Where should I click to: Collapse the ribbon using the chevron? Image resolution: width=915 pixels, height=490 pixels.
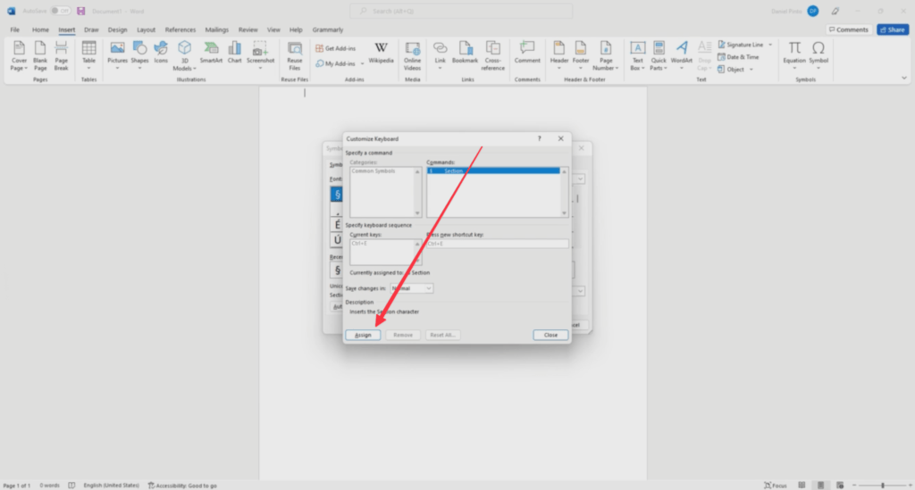904,78
